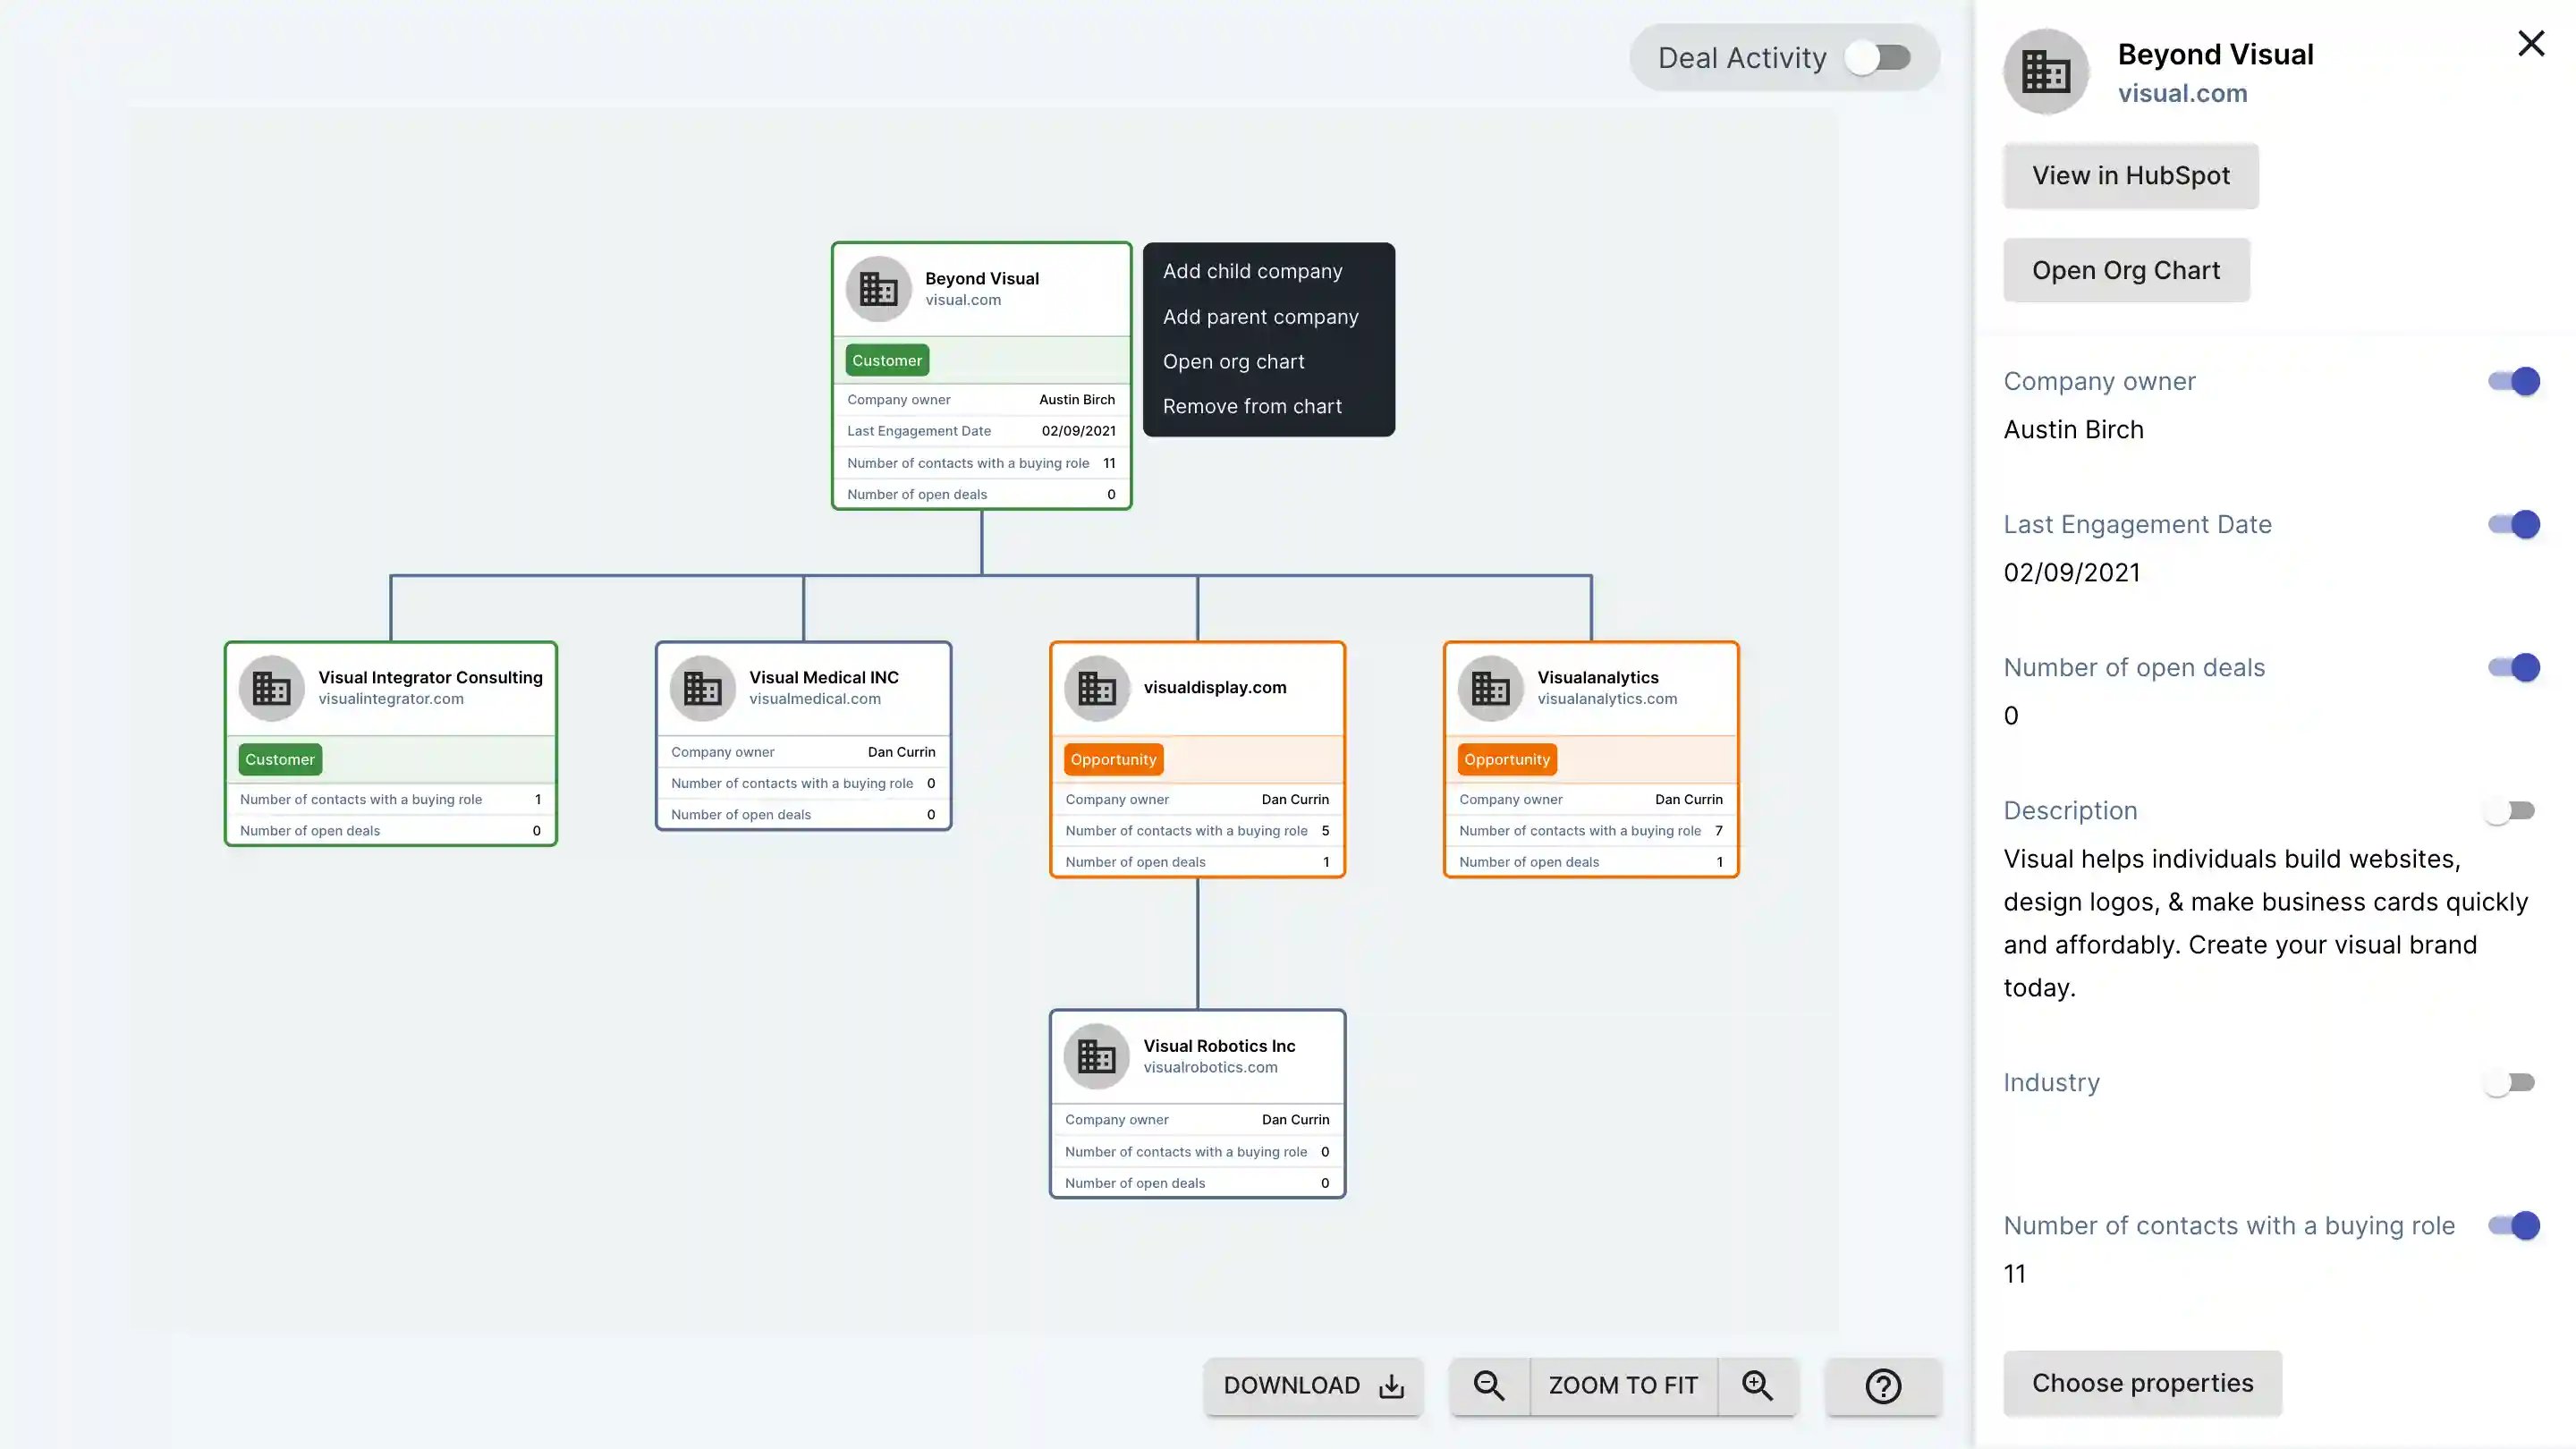Select Add parent company from context menu
This screenshot has width=2576, height=1449.
[x=1260, y=316]
